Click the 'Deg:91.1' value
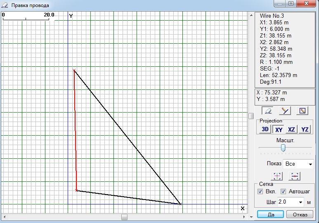The width and height of the screenshot is (319, 223). (x=271, y=82)
